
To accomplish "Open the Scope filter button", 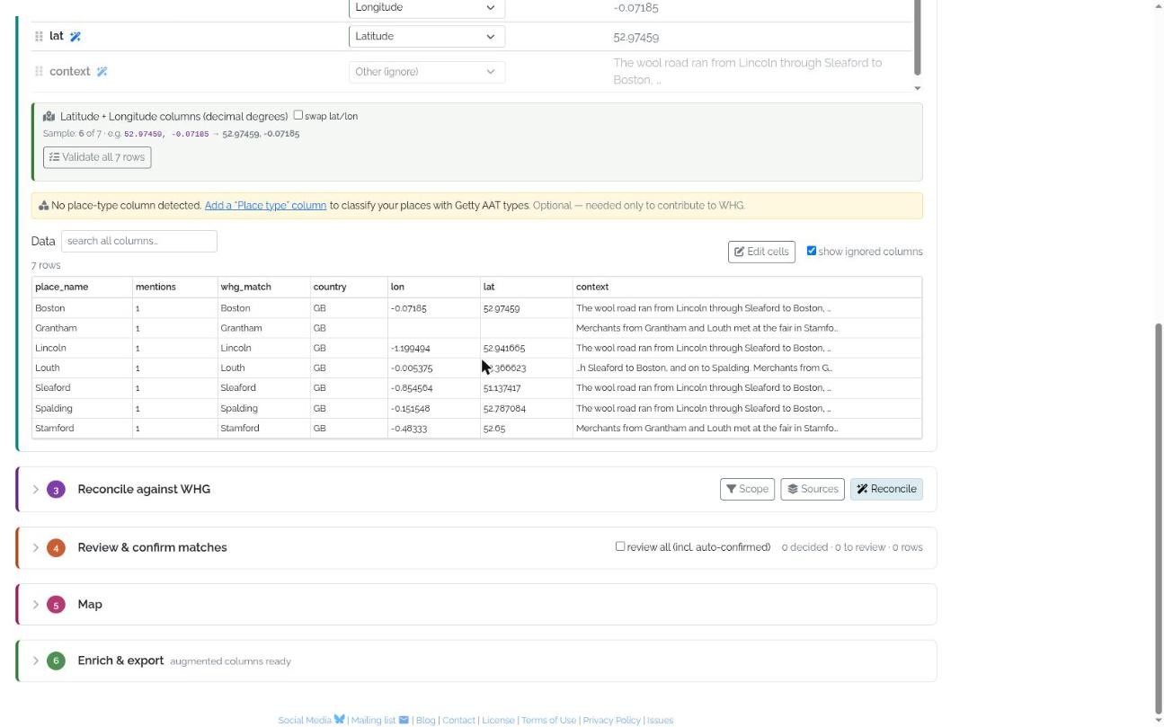I will [x=747, y=490].
